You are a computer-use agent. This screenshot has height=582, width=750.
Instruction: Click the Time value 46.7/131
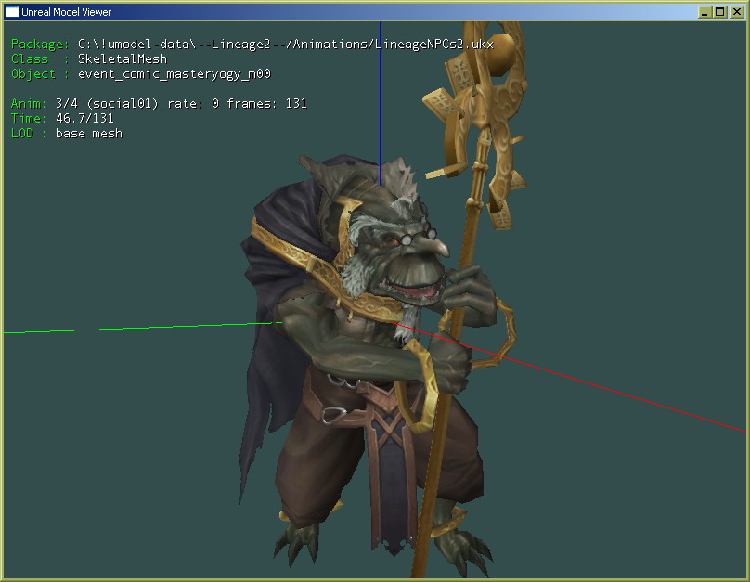[84, 119]
